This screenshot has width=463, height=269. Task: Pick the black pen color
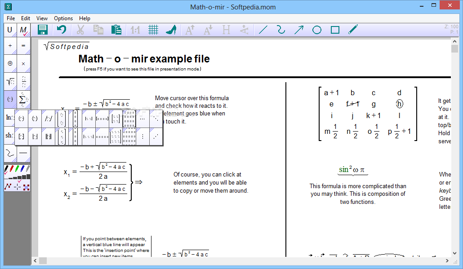[x=6, y=169]
